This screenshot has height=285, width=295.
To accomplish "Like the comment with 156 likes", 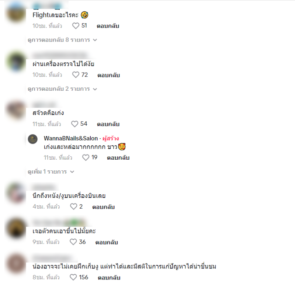I will click(x=73, y=277).
